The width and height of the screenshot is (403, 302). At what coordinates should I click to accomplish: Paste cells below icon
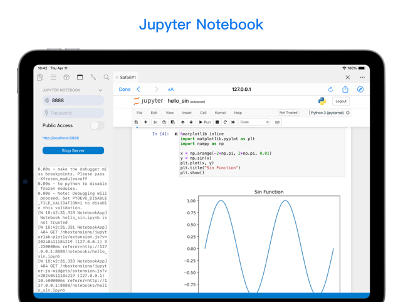pos(173,122)
